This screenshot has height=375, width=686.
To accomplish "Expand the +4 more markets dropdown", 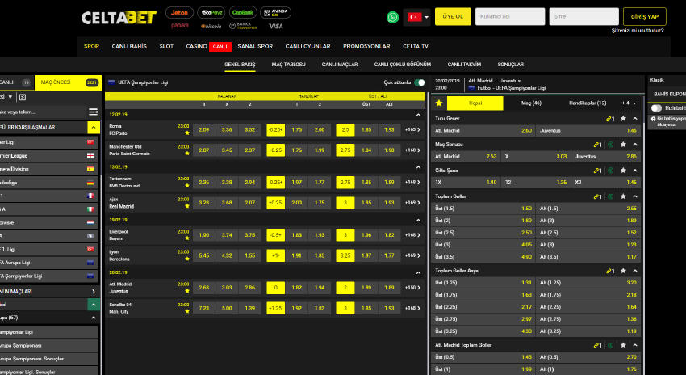I will point(626,103).
